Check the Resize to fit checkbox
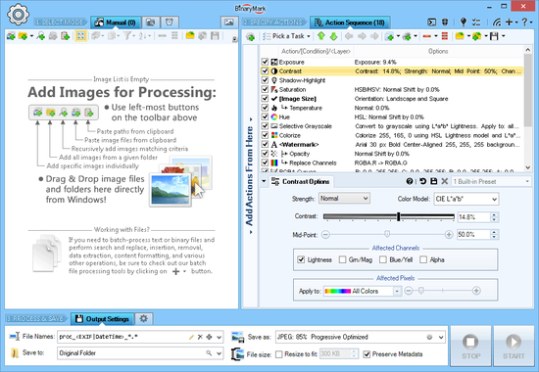This screenshot has width=539, height=372. (279, 354)
